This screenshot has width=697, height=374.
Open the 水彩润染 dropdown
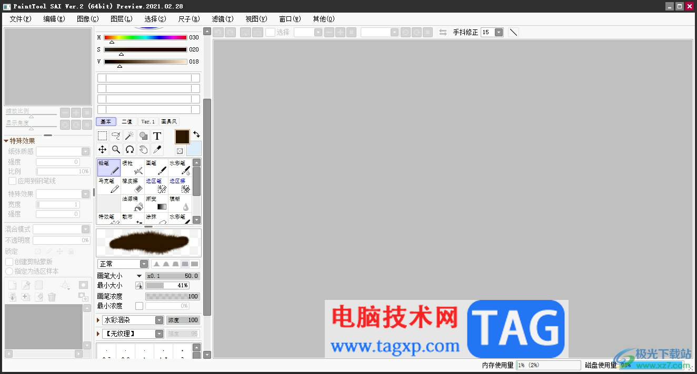pos(133,320)
